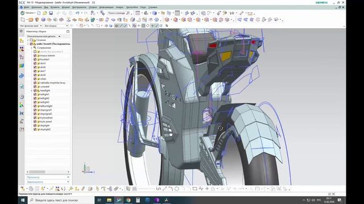Click the New file icon
The height and width of the screenshot is (204, 364).
point(39,13)
